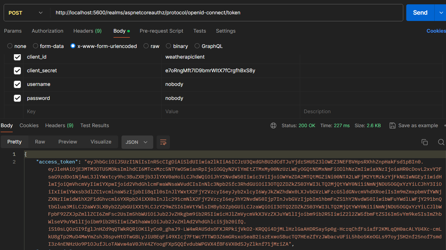Select the none body type
446x250 pixels.
coord(10,46)
